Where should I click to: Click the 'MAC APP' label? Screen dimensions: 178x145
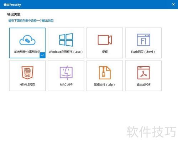coord(66,84)
